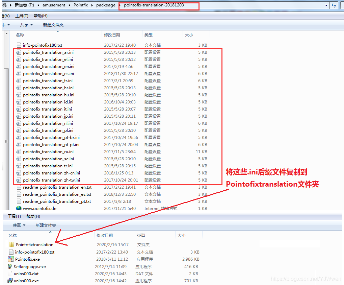Select the pointofix_translation_nl.ini file icon
The width and height of the screenshot is (344, 285).
tap(19, 123)
